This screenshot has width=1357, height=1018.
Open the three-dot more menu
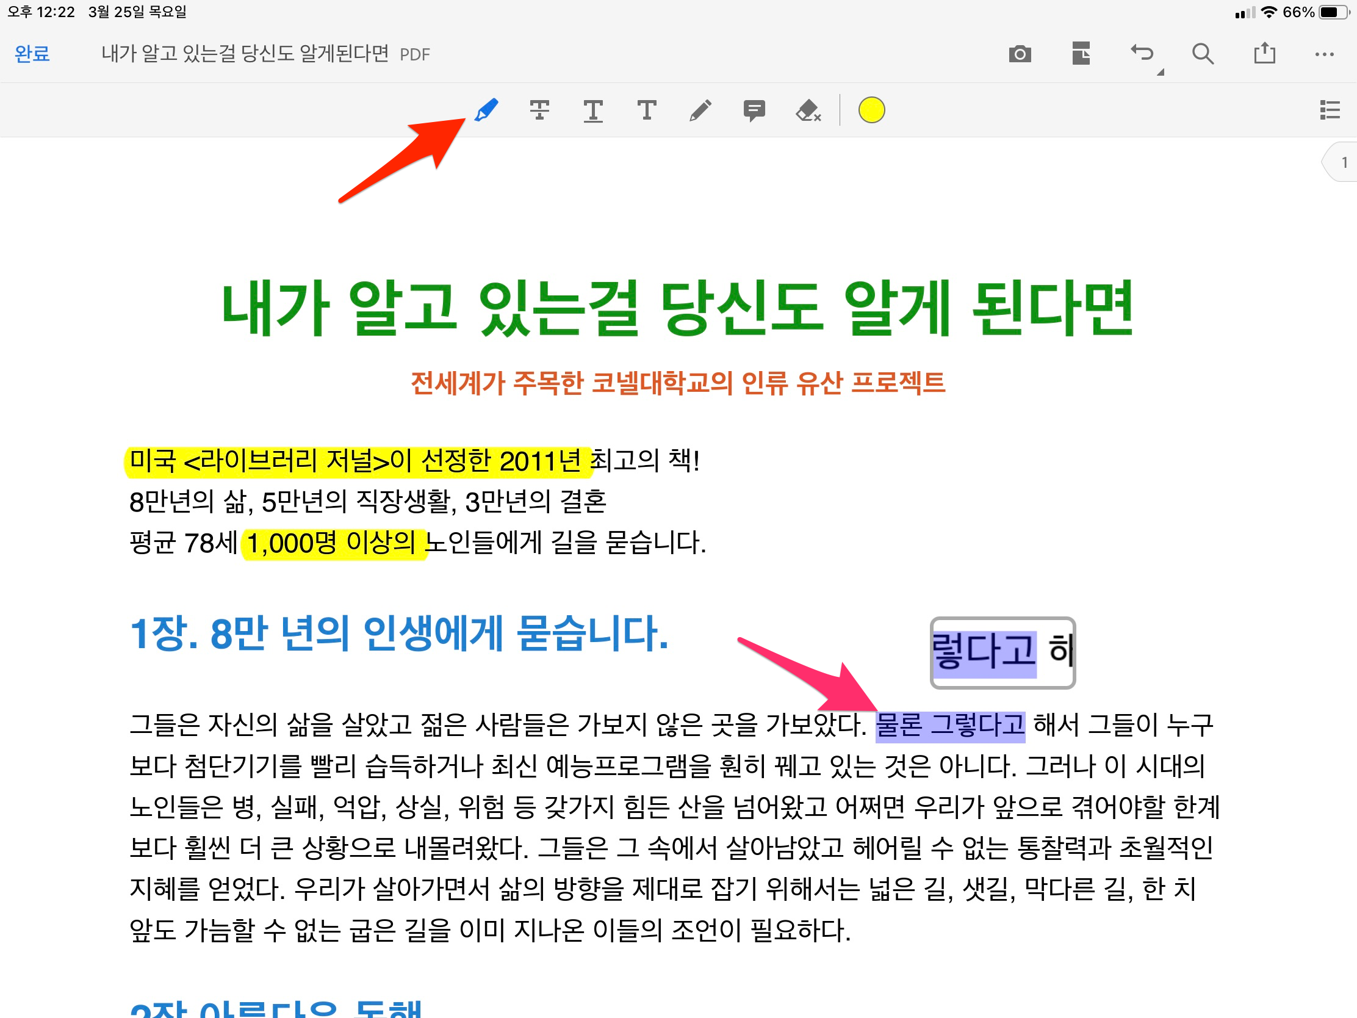tap(1325, 54)
